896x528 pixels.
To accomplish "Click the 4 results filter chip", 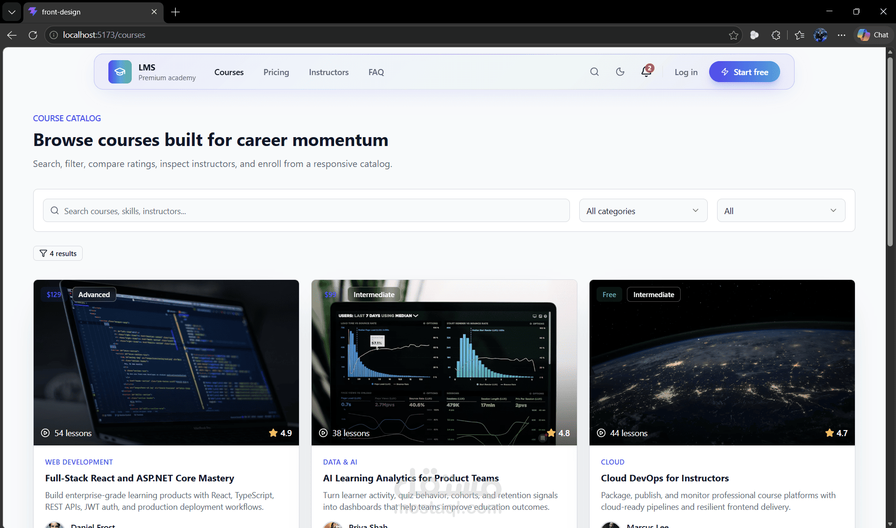I will point(58,253).
